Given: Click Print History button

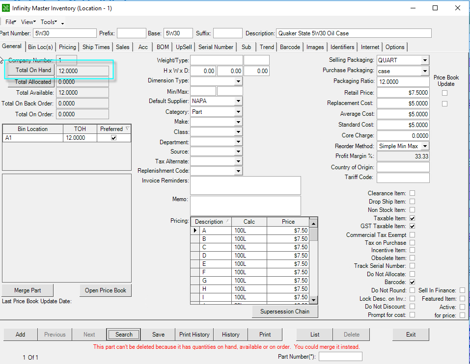Looking at the screenshot, I should (194, 335).
